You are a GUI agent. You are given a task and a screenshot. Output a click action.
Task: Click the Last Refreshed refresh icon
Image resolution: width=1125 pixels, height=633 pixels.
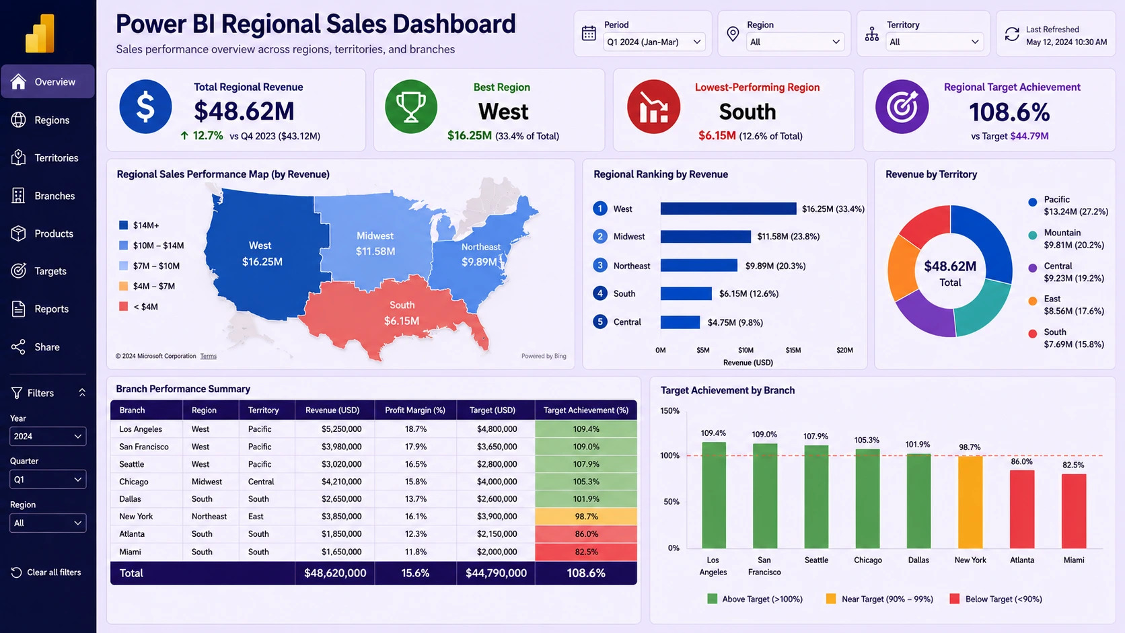pos(1012,34)
